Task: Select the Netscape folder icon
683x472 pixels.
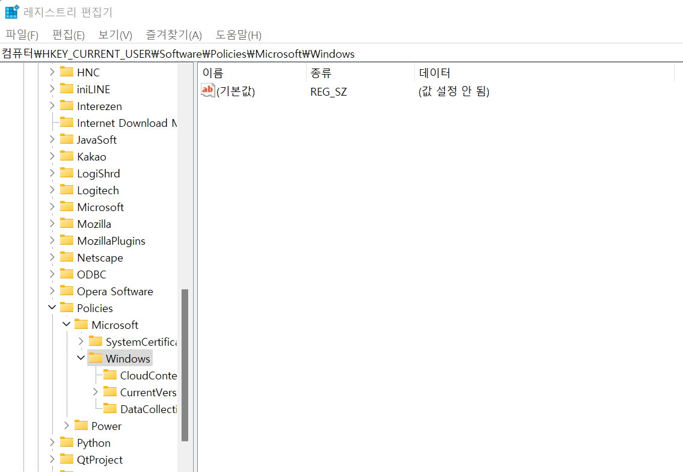Action: coord(67,257)
